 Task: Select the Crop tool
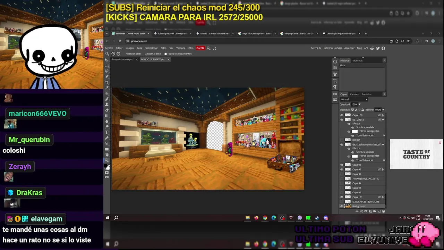[107, 82]
